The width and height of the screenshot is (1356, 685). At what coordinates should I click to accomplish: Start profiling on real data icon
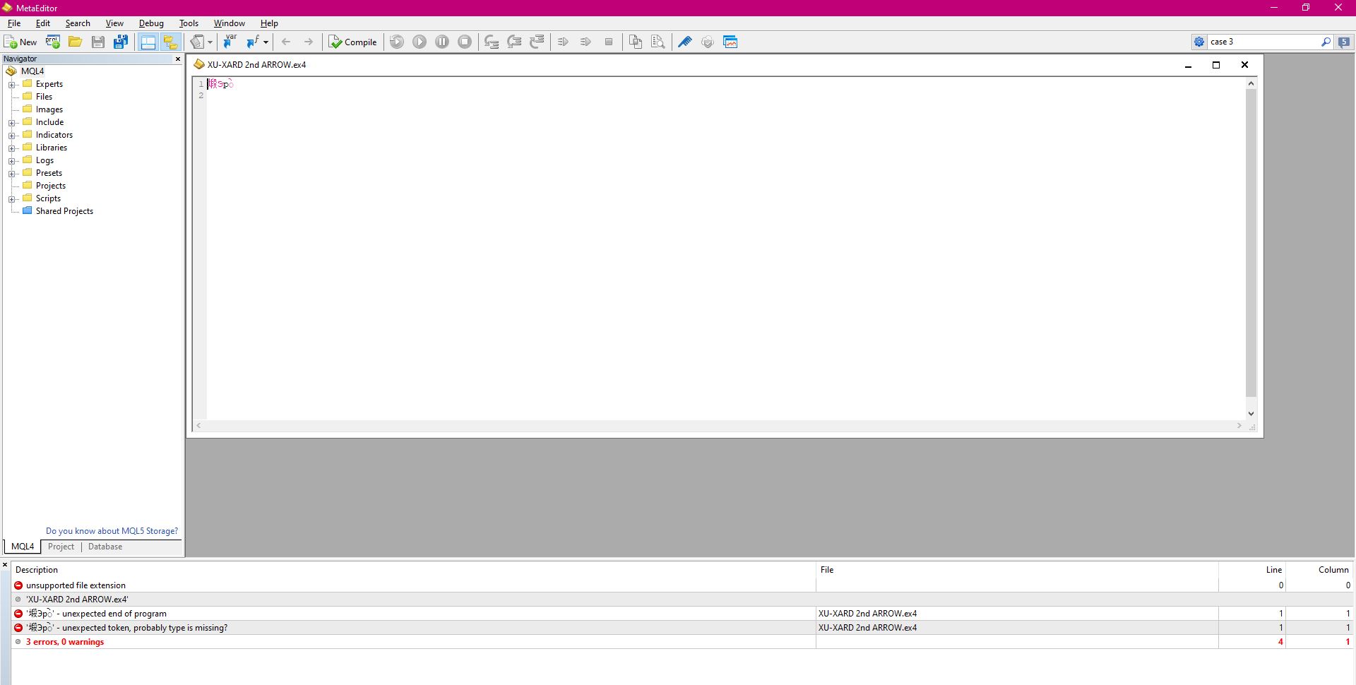(x=563, y=42)
